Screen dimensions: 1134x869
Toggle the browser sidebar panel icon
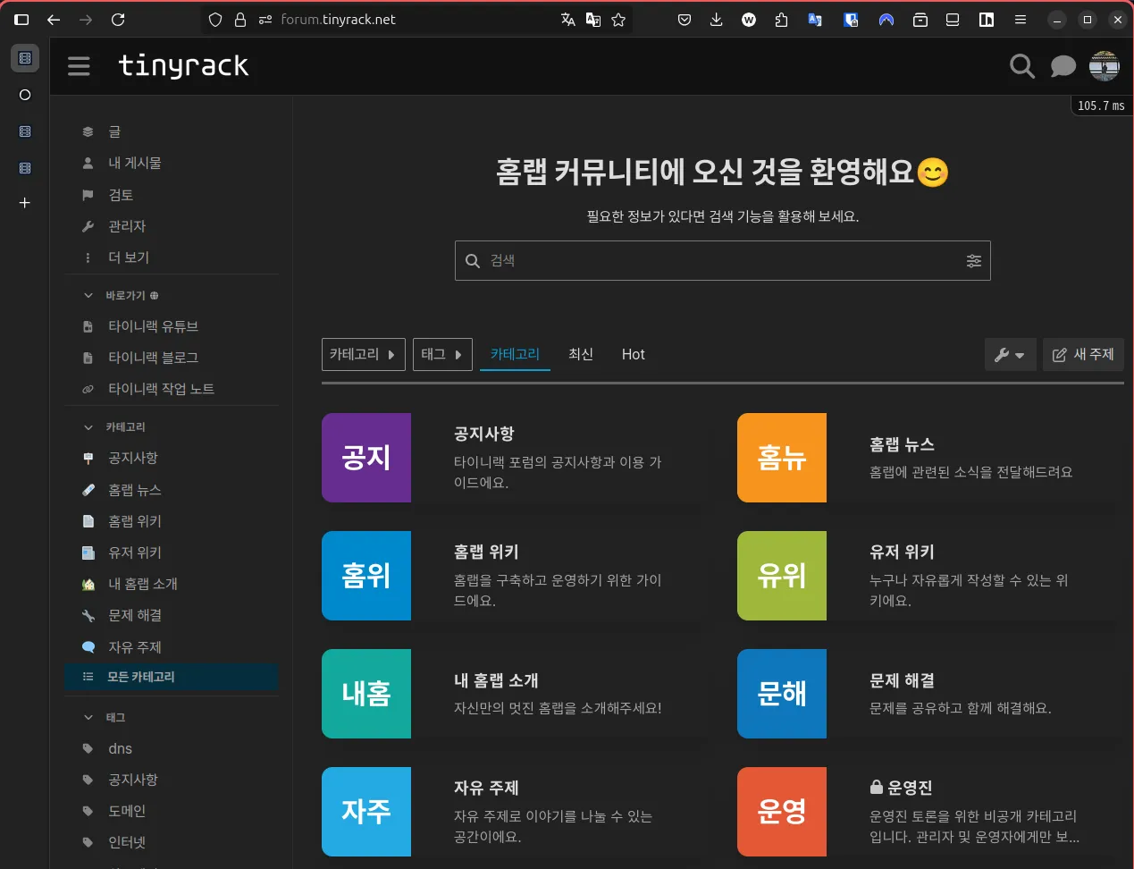click(x=21, y=20)
